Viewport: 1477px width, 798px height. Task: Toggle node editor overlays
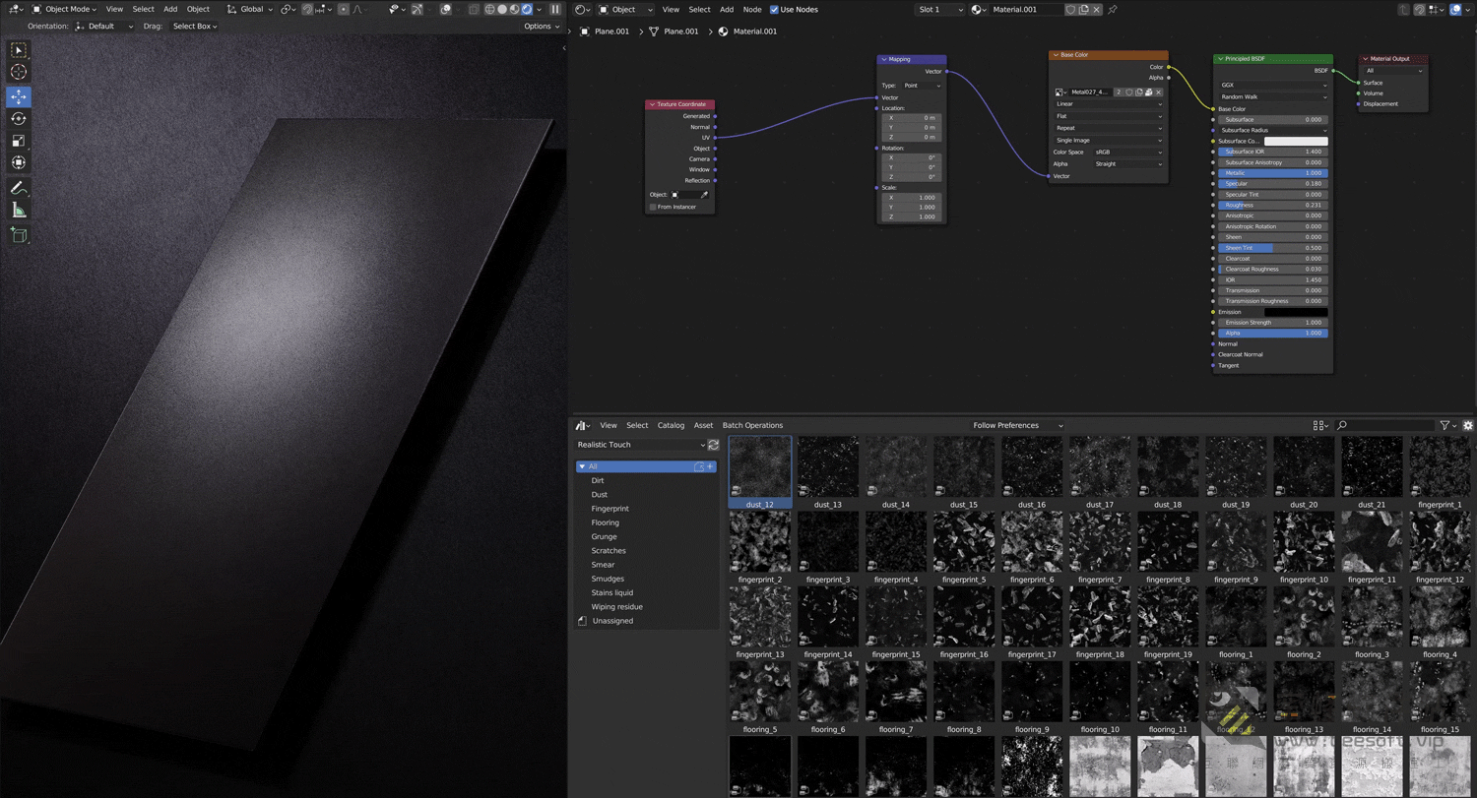click(x=1456, y=9)
